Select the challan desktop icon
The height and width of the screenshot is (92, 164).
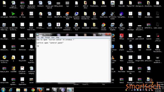point(31,15)
